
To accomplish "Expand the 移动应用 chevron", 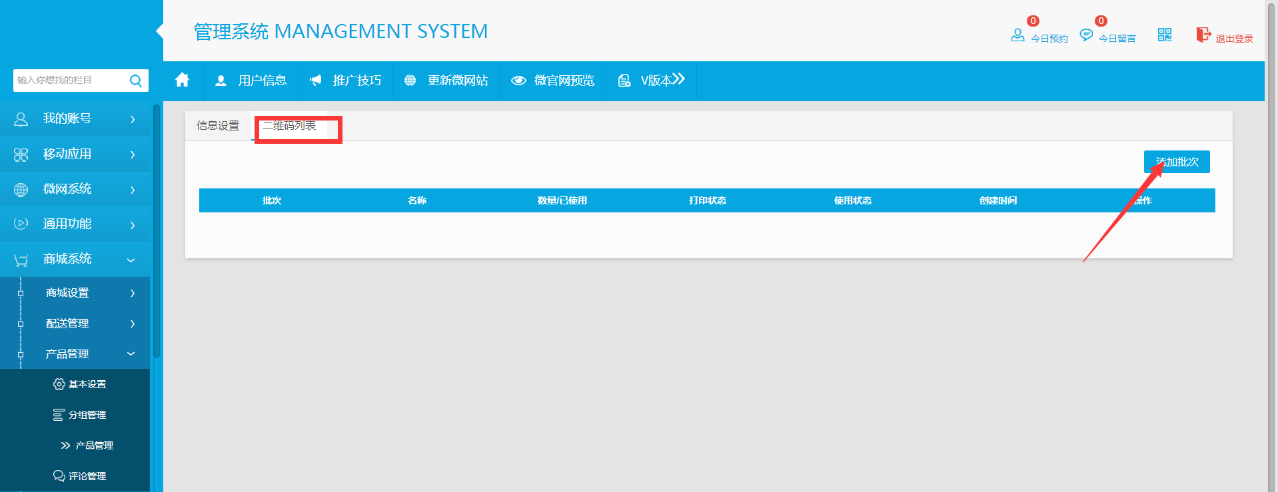I will [x=133, y=154].
